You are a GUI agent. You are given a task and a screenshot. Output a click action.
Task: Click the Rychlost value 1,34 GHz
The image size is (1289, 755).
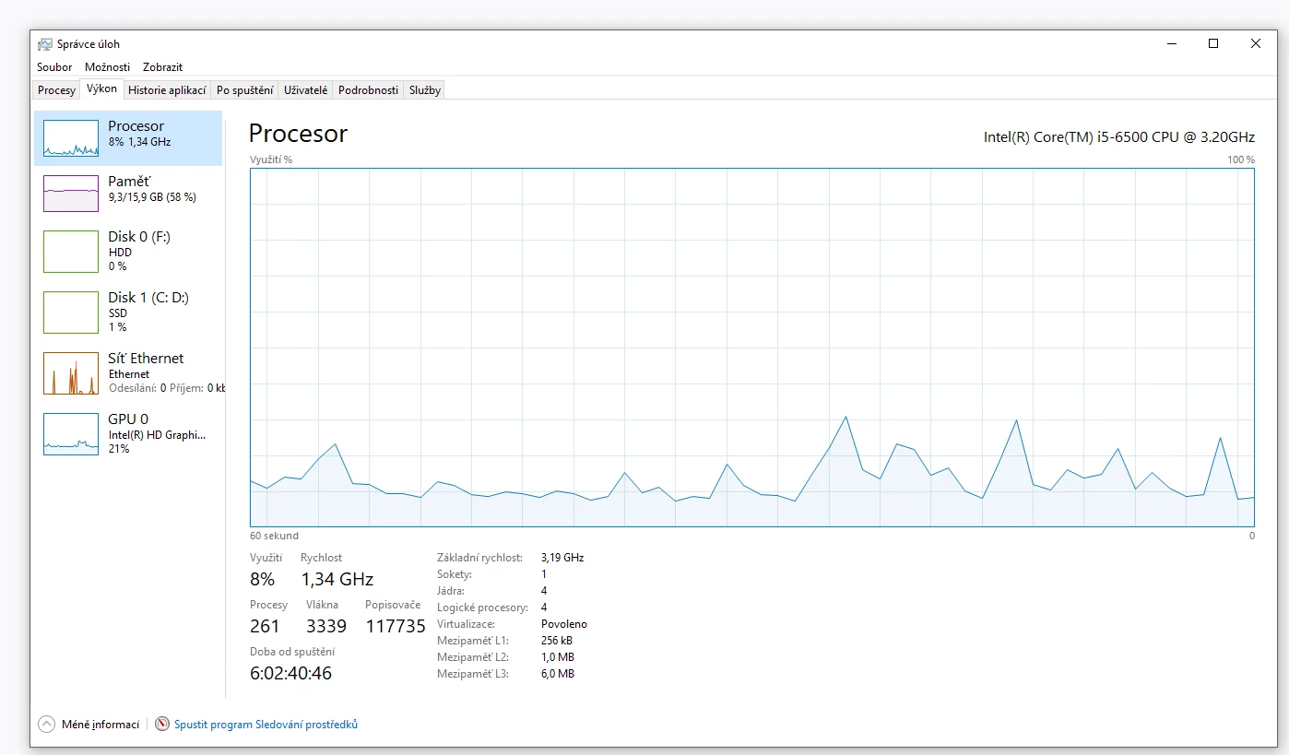(x=337, y=580)
